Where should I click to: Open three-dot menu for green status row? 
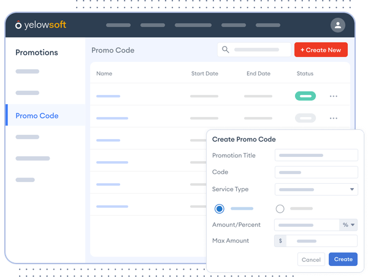click(333, 96)
